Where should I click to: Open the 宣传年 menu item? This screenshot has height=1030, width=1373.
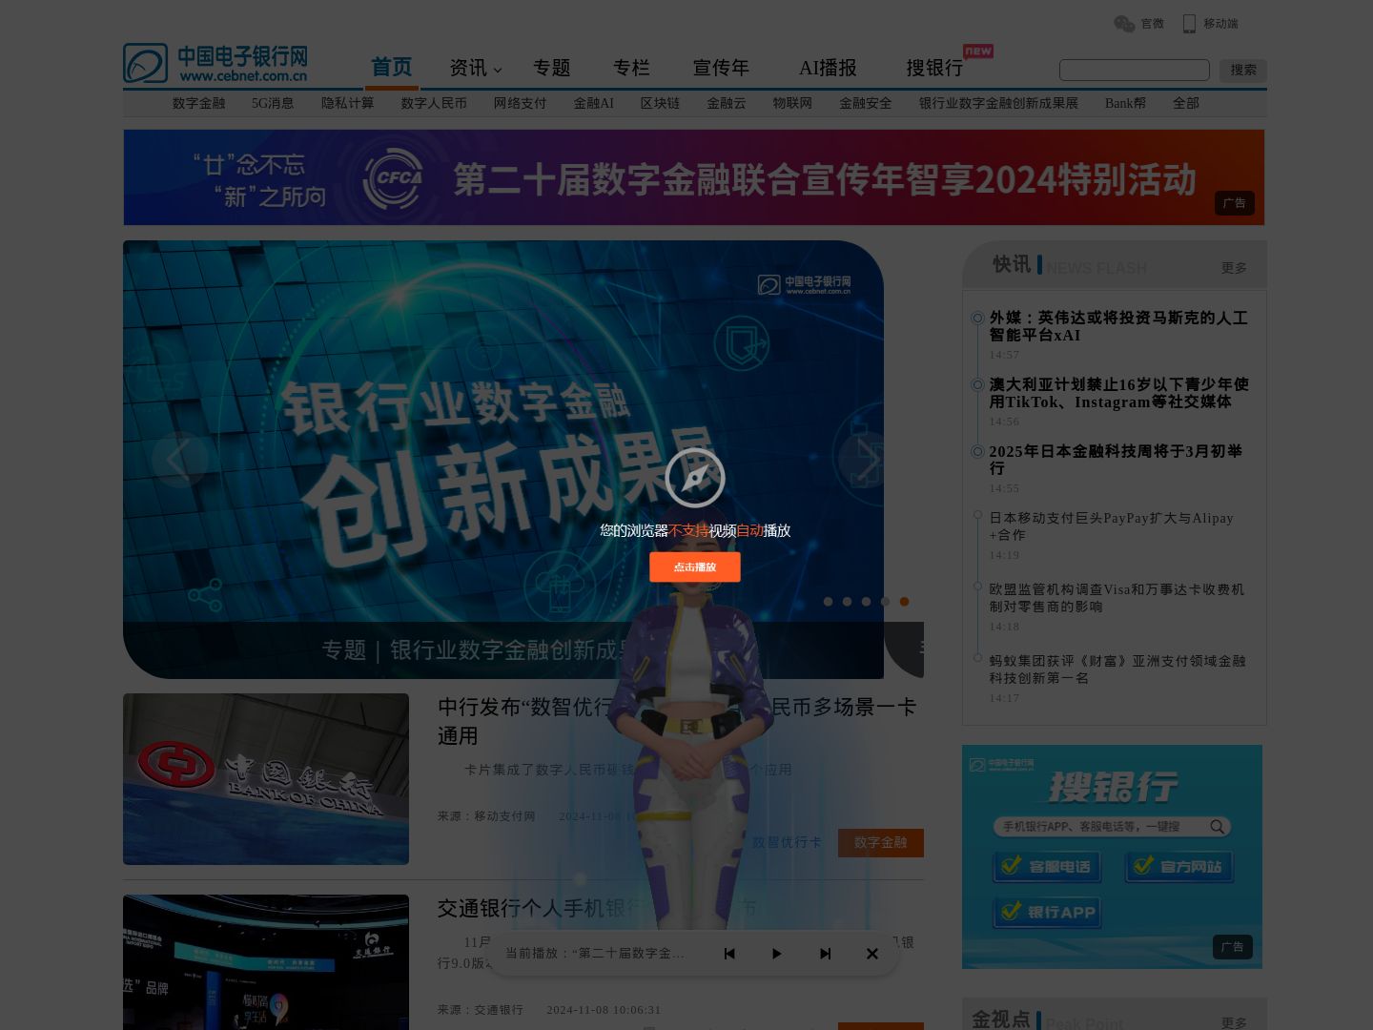click(x=721, y=68)
